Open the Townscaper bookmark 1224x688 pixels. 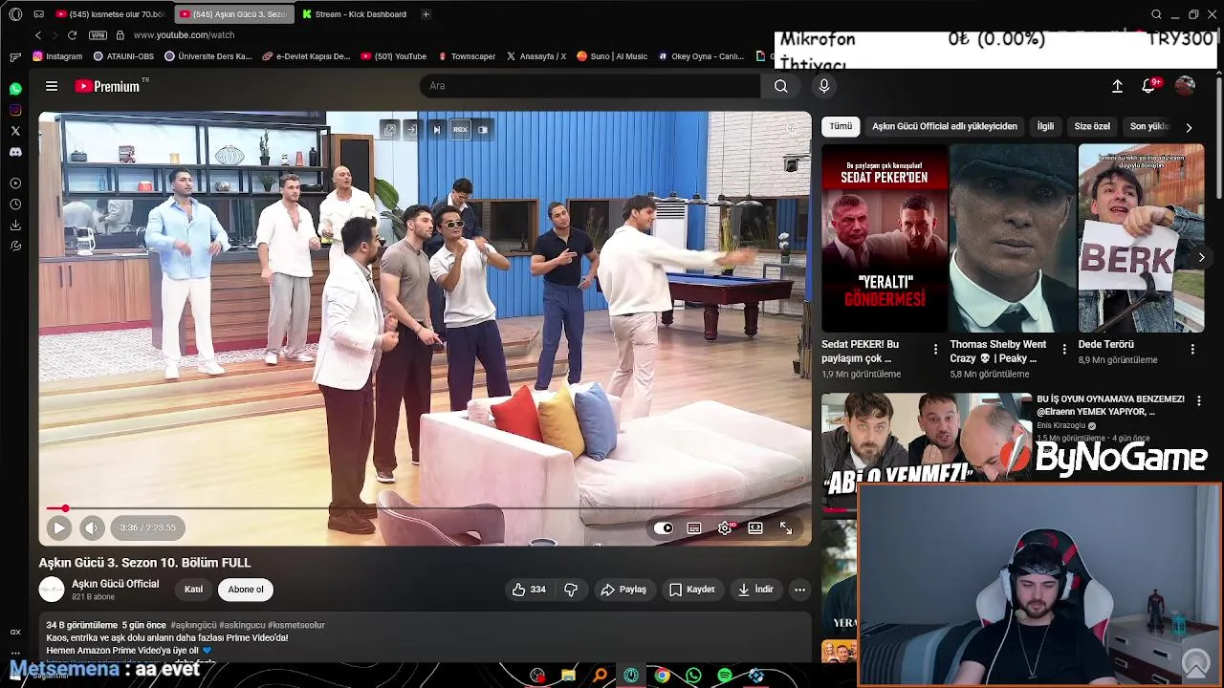coord(468,56)
